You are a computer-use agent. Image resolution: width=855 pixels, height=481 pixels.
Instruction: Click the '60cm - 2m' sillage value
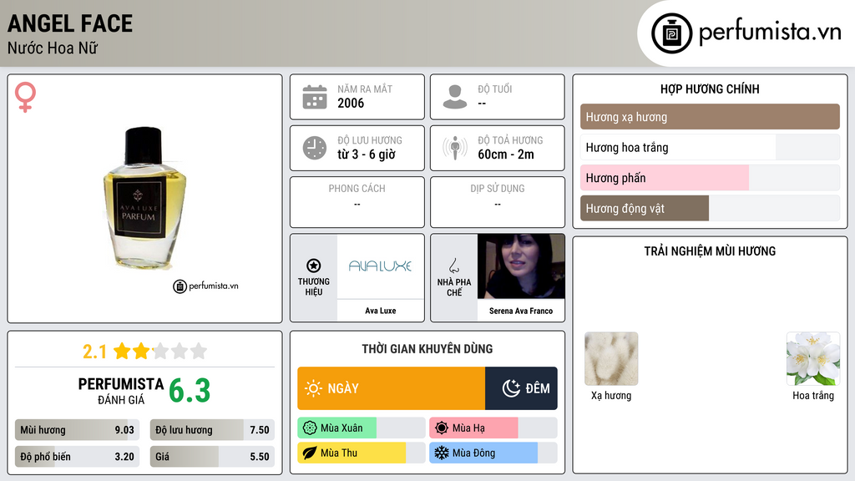(506, 154)
